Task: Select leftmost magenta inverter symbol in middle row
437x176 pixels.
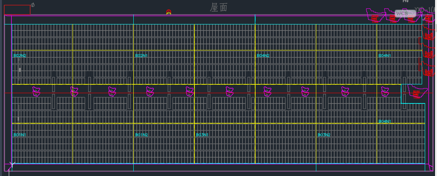Action: 36,92
